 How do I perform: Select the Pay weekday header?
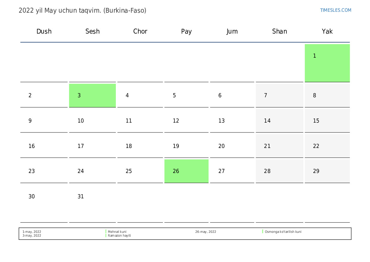[186, 31]
